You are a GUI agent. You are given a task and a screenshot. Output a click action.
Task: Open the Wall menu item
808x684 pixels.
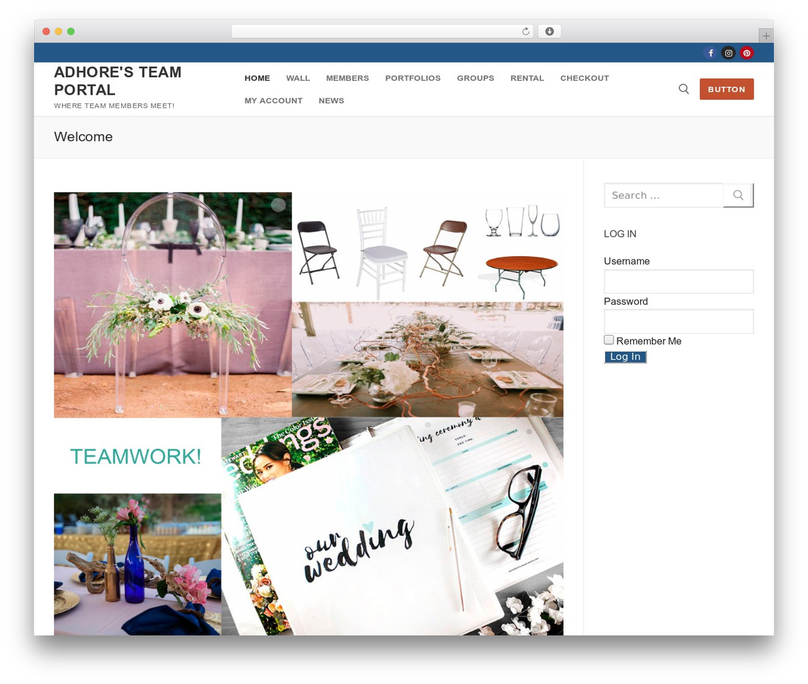click(298, 78)
